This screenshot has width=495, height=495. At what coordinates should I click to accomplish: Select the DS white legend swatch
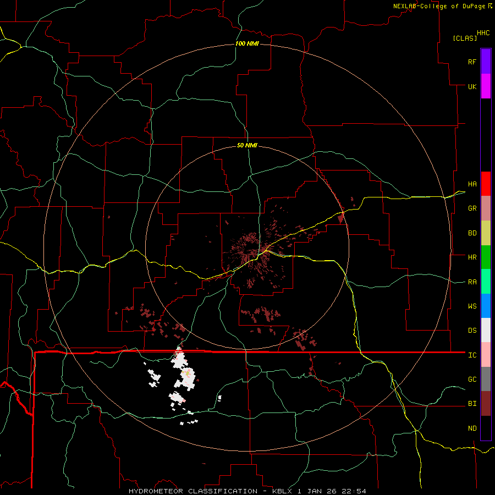click(x=486, y=330)
